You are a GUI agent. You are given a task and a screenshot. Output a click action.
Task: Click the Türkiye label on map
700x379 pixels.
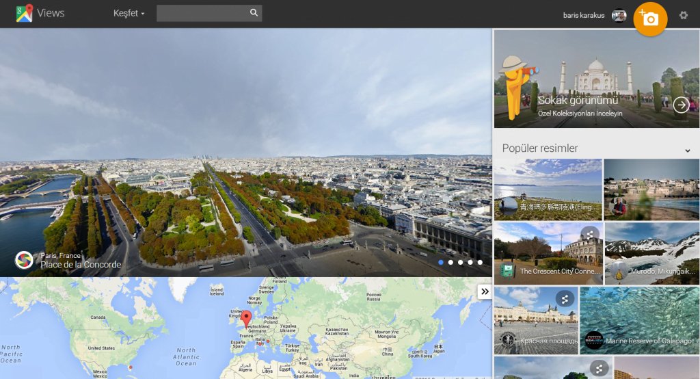click(293, 348)
